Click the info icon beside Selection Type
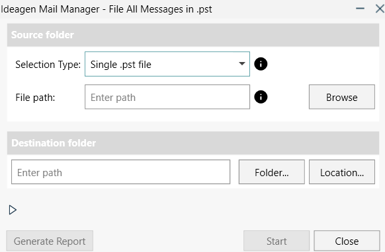This screenshot has width=385, height=252. pyautogui.click(x=261, y=64)
